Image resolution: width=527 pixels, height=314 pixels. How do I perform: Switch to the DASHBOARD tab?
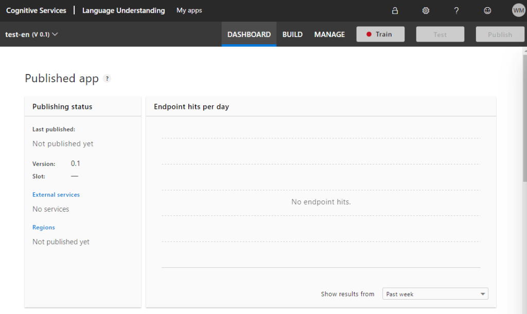point(249,34)
